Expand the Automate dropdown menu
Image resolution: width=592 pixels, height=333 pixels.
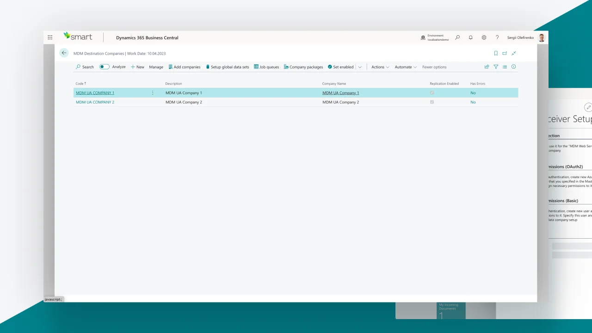click(x=406, y=67)
